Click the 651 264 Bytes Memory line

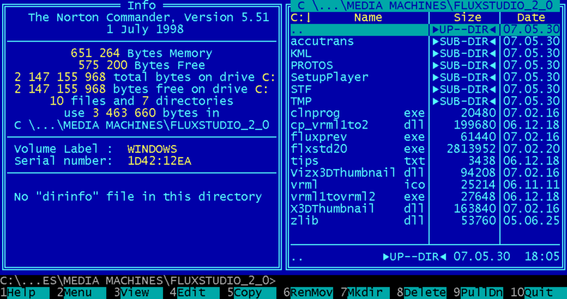(x=142, y=54)
